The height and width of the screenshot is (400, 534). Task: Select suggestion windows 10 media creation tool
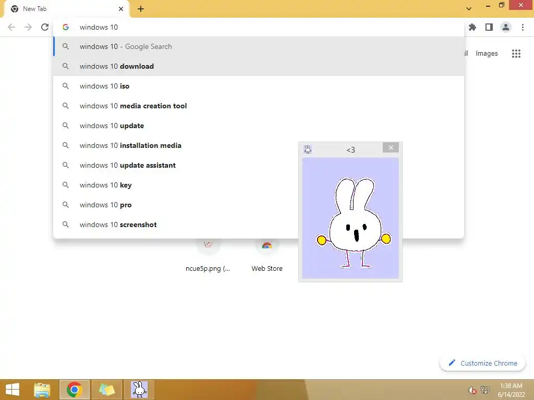coord(259,106)
